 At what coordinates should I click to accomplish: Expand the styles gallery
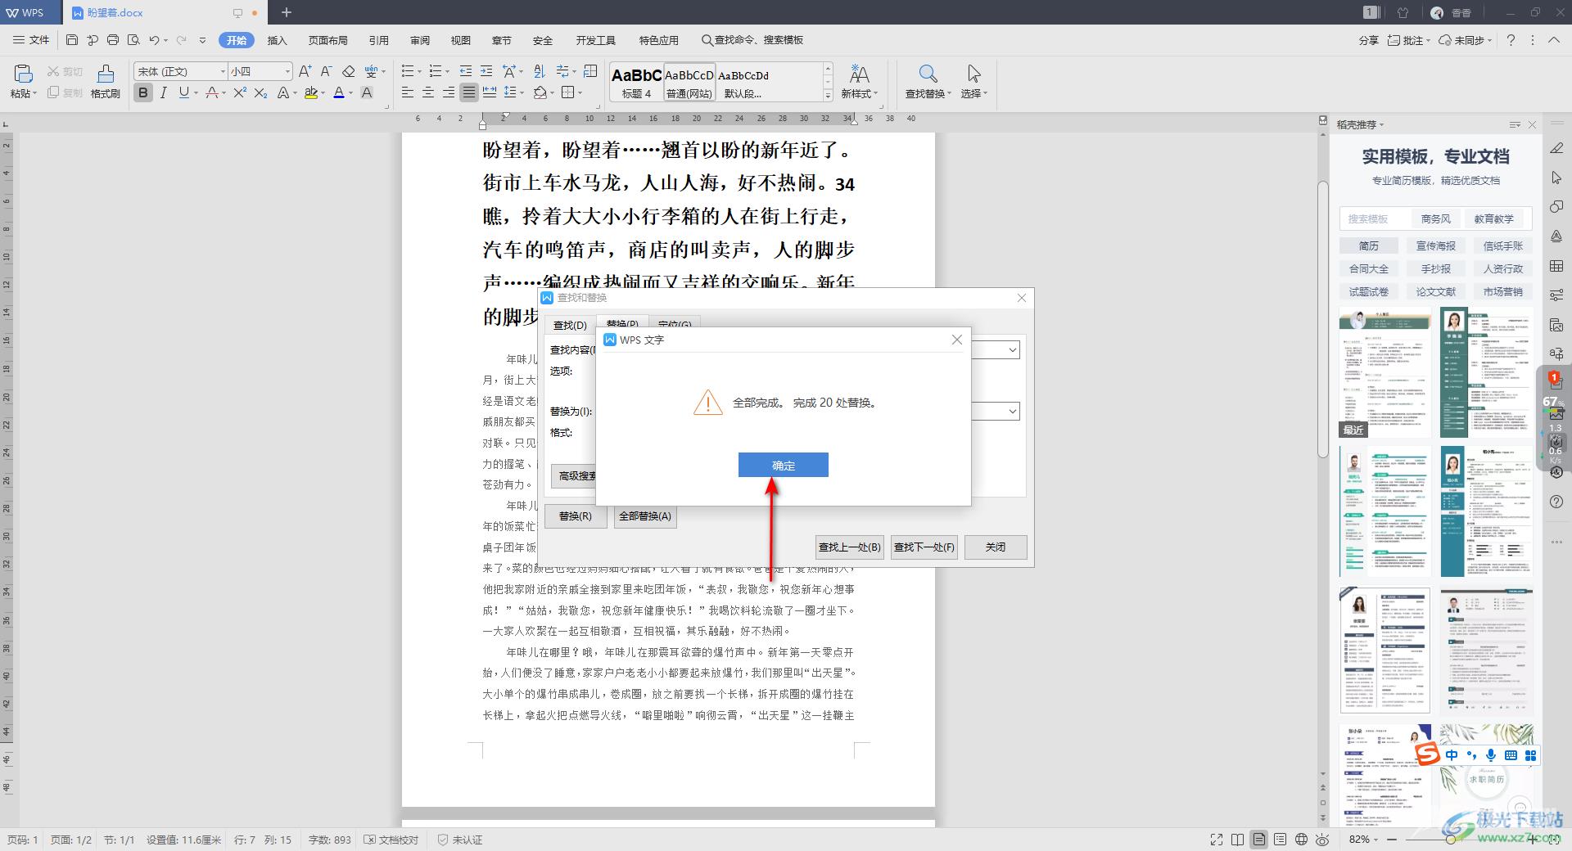click(x=828, y=96)
